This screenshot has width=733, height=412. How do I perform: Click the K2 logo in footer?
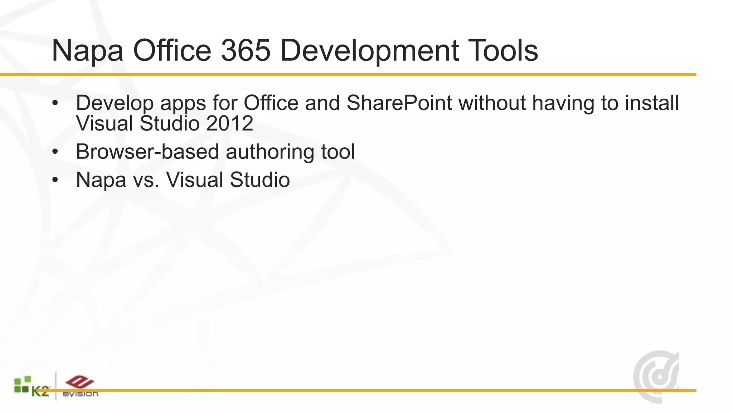point(32,387)
